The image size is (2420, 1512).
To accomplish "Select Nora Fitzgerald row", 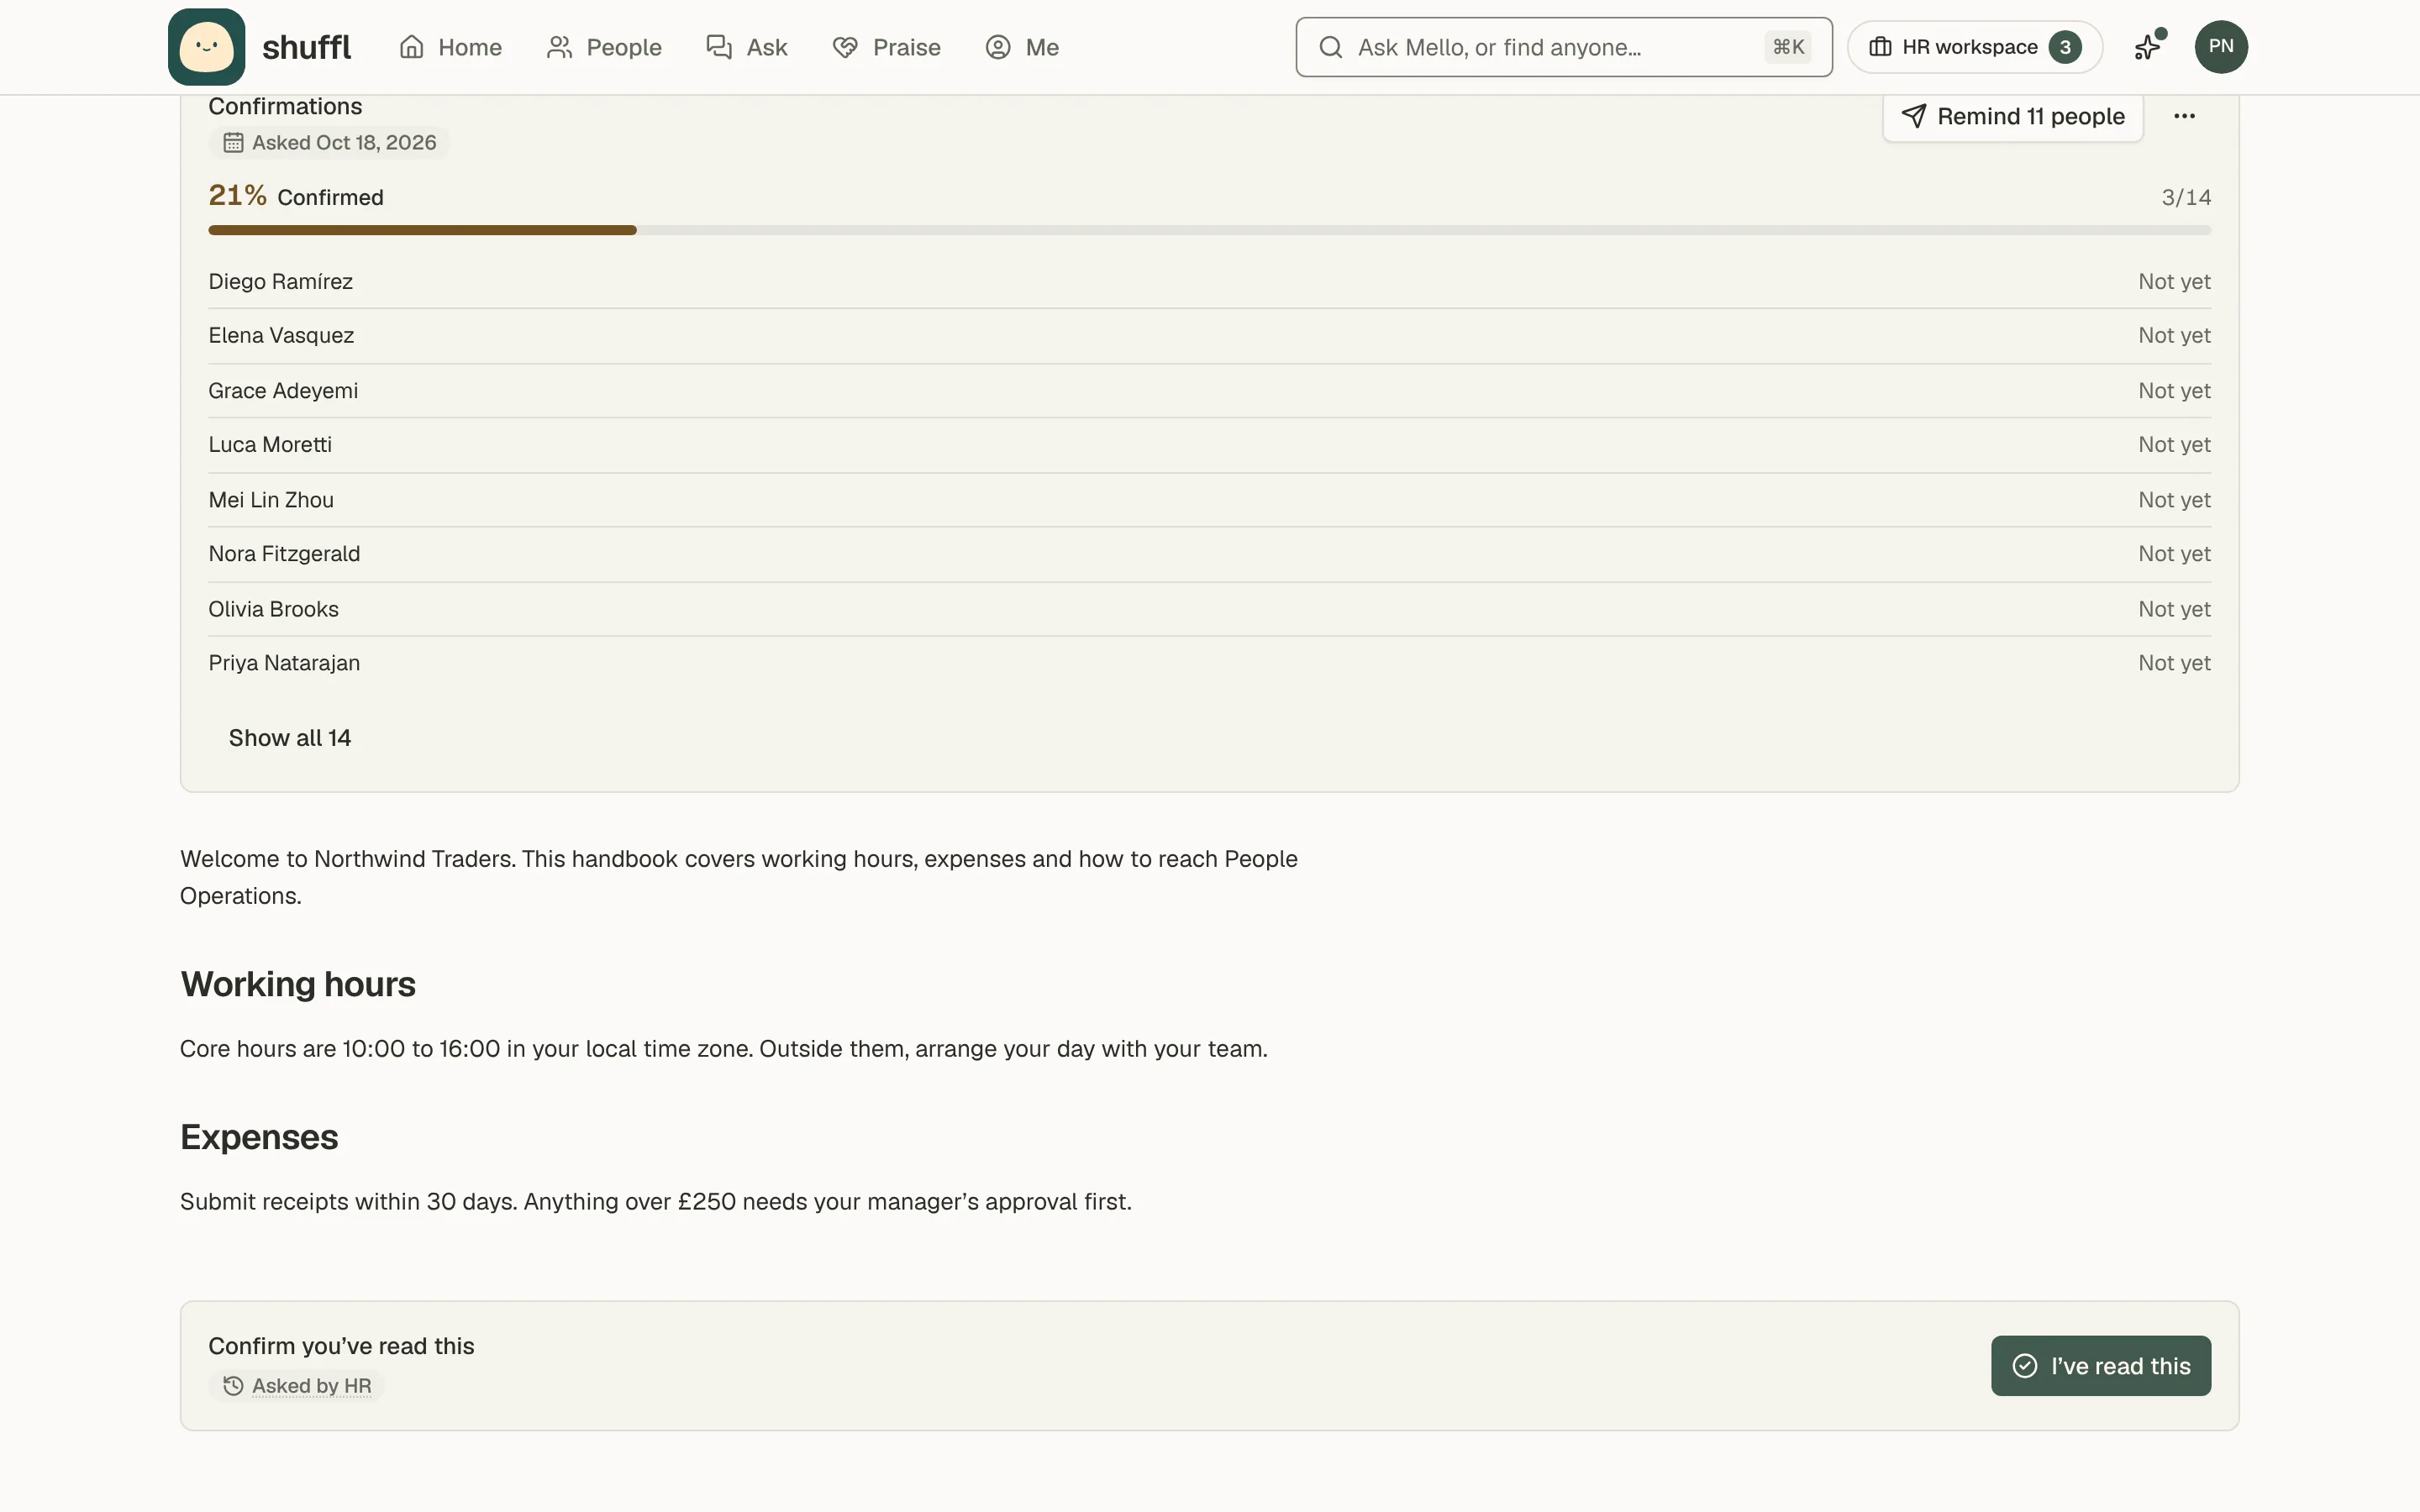I will pos(1209,554).
